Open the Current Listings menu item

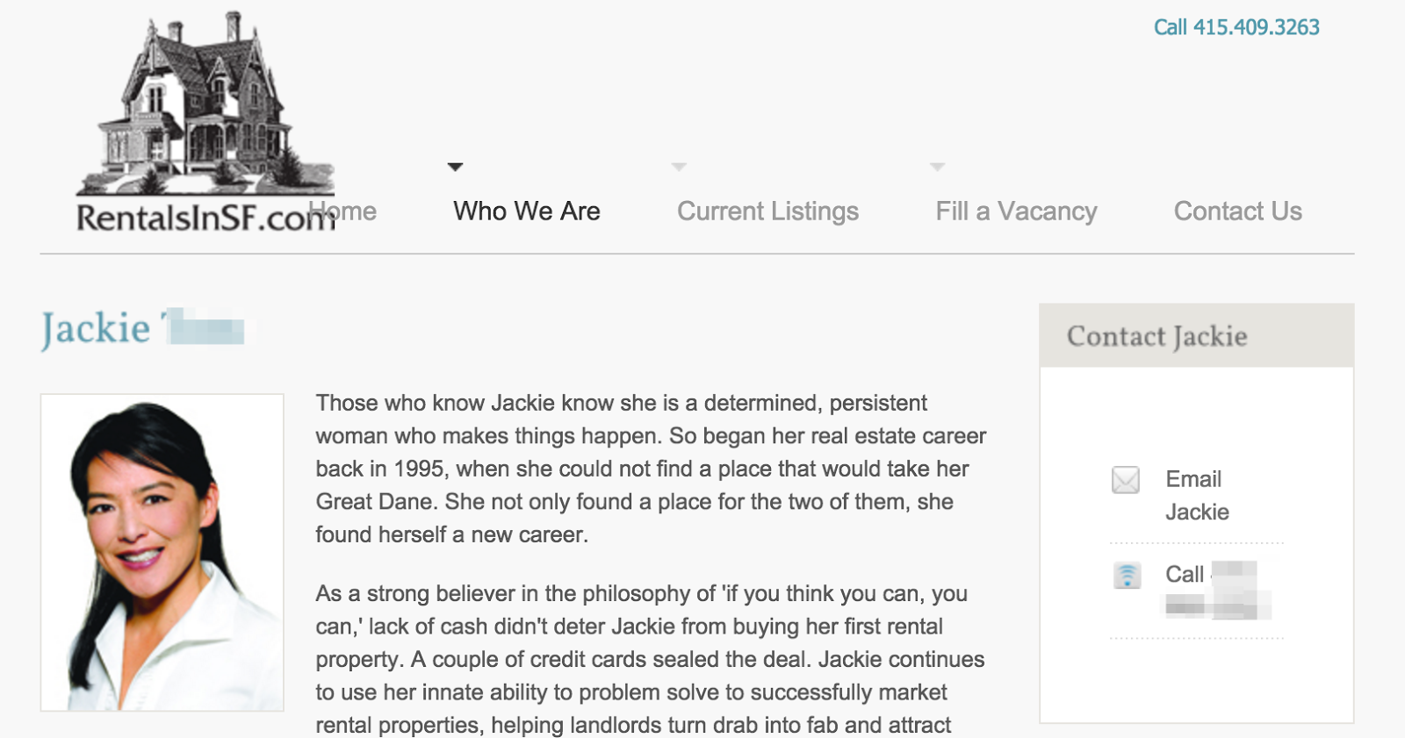[x=767, y=211]
